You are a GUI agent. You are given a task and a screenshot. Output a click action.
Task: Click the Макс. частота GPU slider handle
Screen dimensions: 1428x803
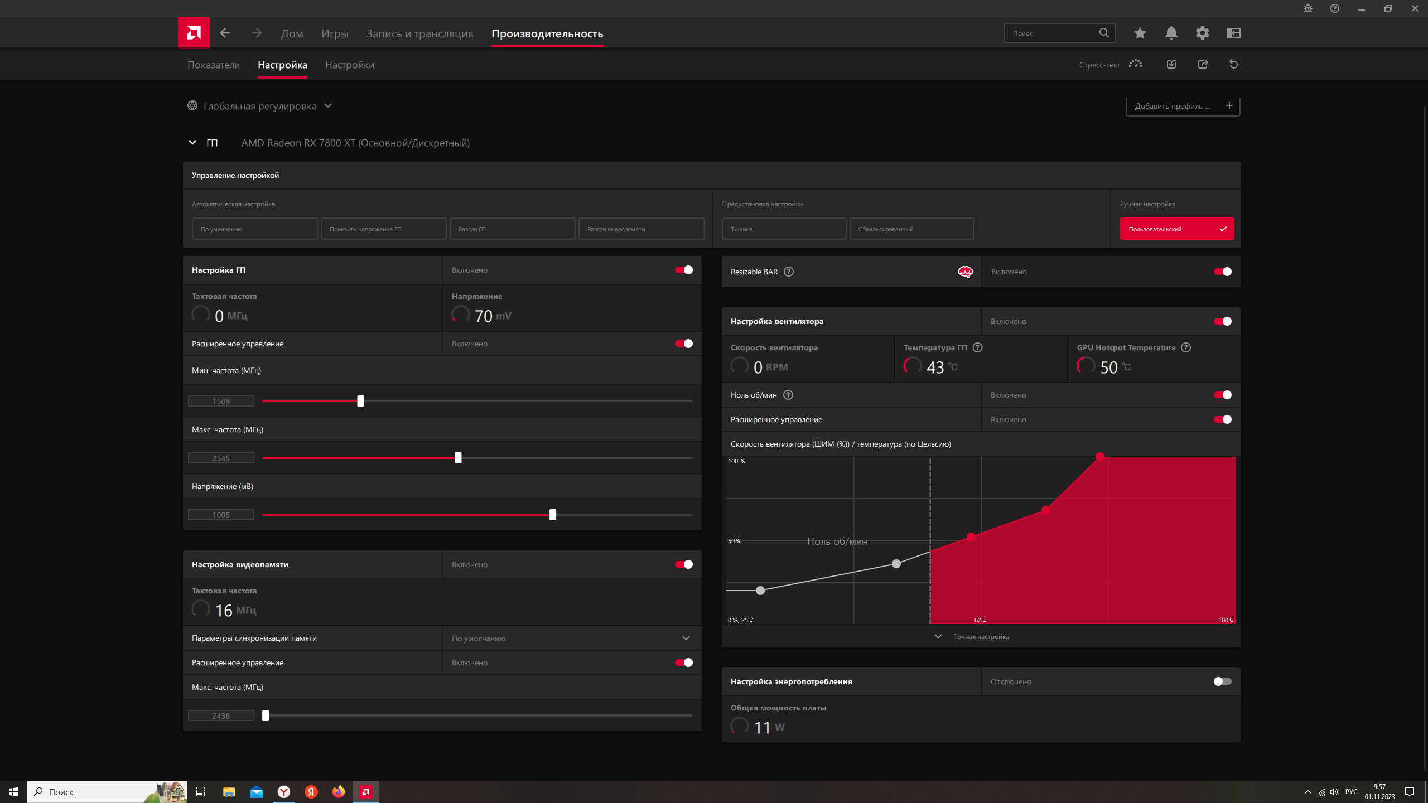[x=458, y=458]
